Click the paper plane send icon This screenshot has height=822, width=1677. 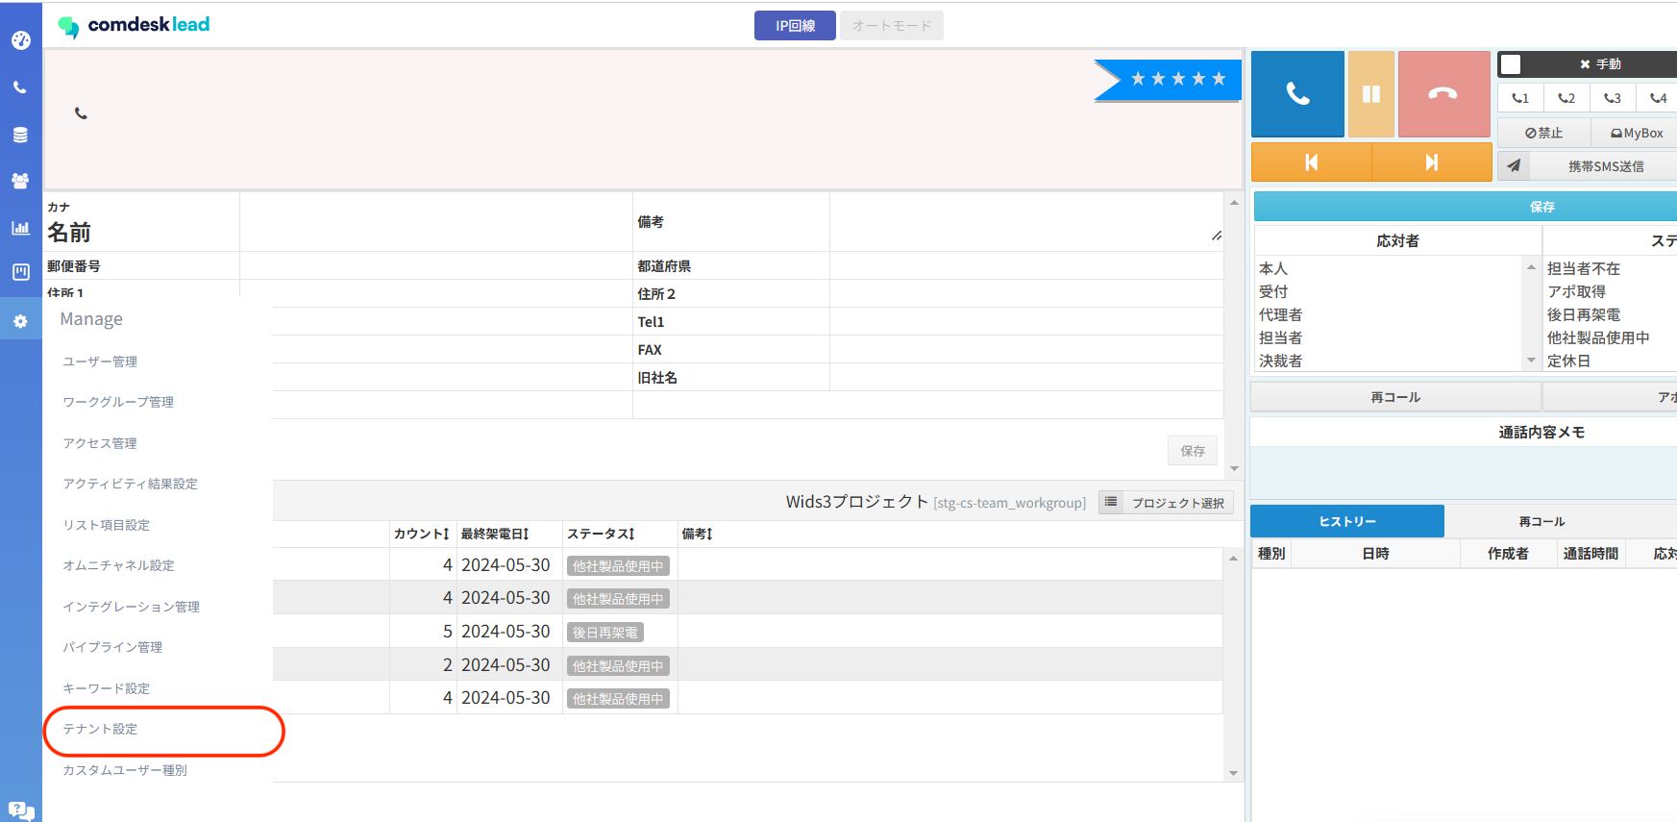pos(1515,165)
